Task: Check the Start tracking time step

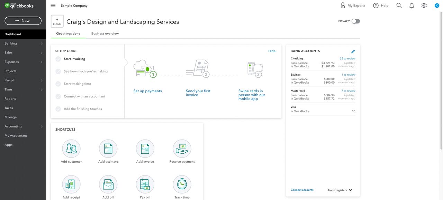Action: pos(58,84)
